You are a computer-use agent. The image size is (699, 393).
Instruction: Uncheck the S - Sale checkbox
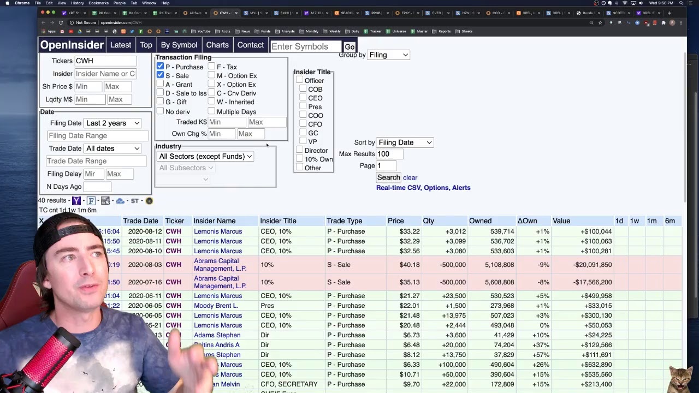point(160,75)
